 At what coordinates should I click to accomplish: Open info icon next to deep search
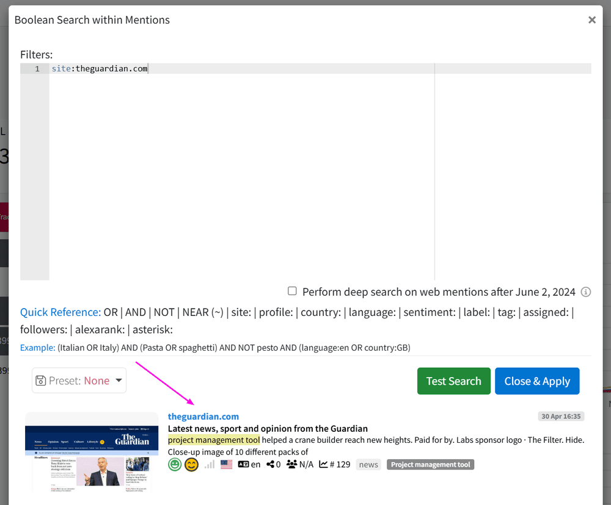pos(585,292)
